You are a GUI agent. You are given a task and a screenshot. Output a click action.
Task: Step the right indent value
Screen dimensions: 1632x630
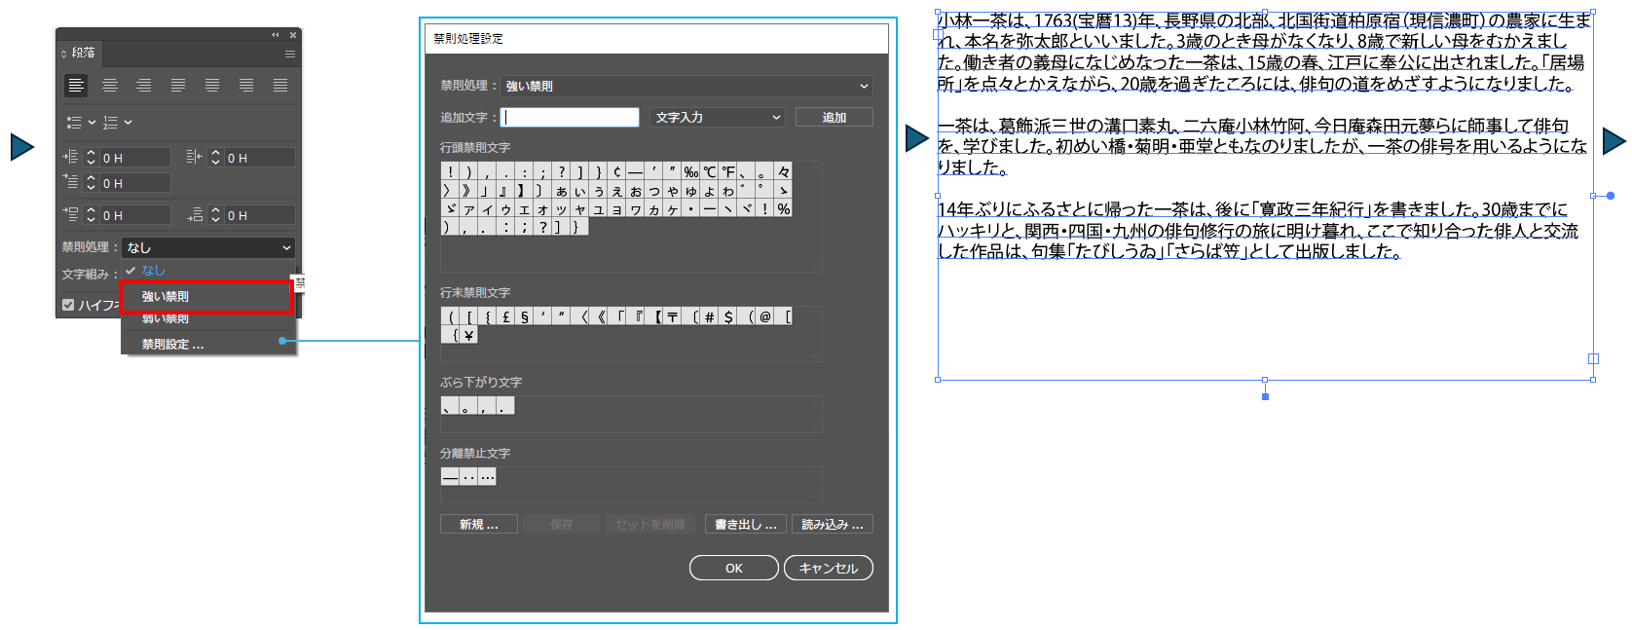215,157
